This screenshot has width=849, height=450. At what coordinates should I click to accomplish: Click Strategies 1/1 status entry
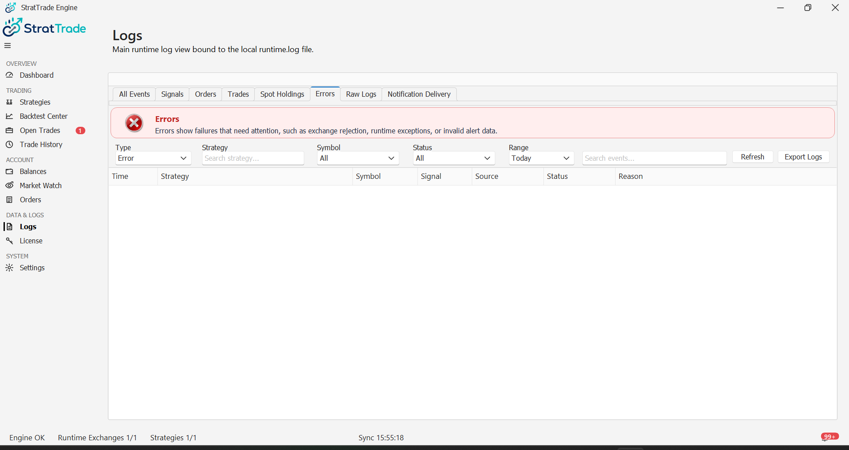point(173,438)
